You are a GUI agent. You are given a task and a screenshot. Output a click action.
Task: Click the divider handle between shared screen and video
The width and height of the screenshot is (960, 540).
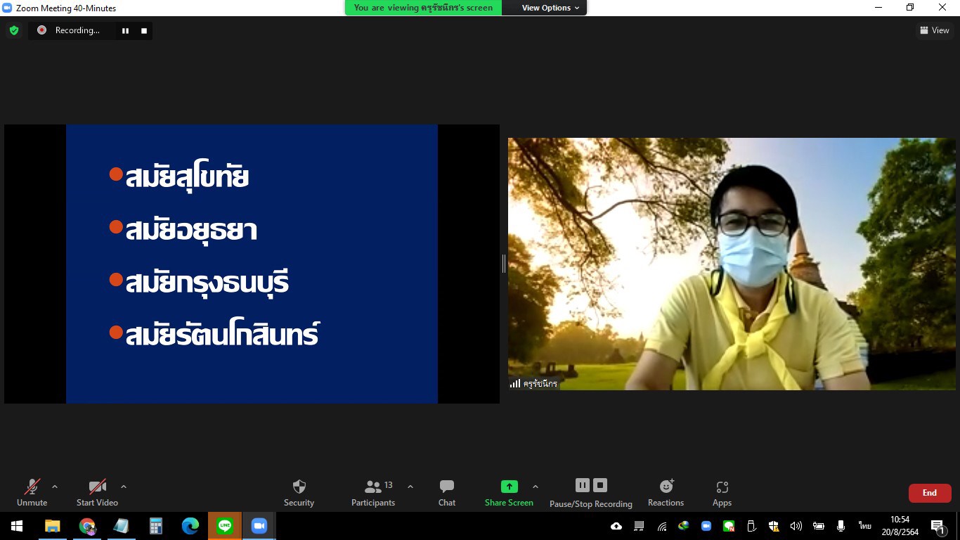click(x=504, y=264)
